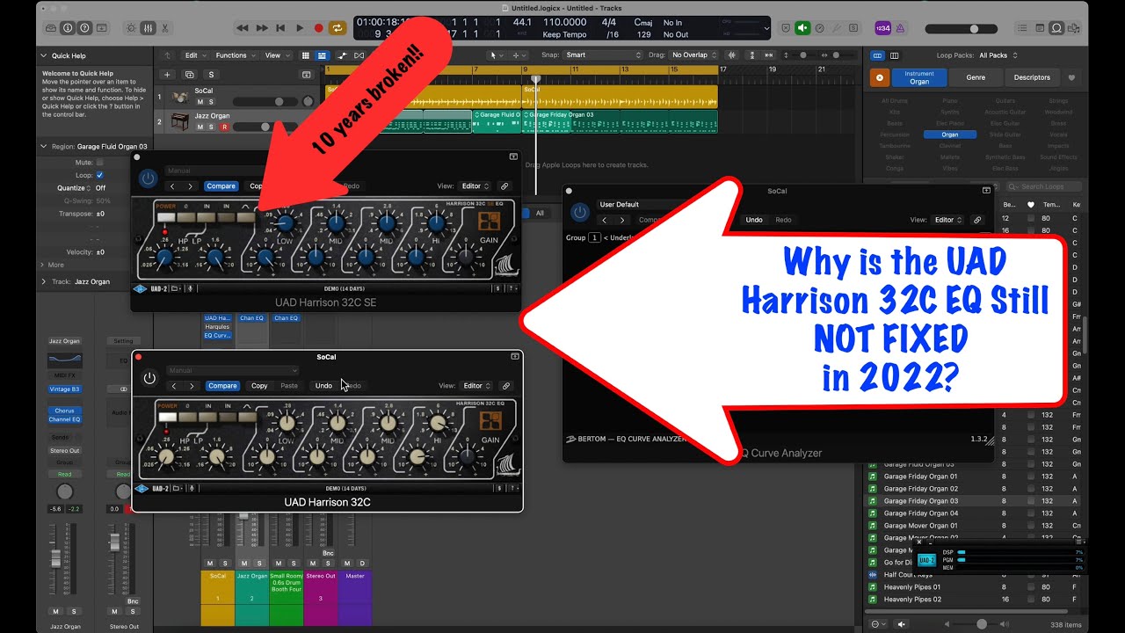The image size is (1125, 633).
Task: Click the orange reset filter X button
Action: (x=880, y=77)
